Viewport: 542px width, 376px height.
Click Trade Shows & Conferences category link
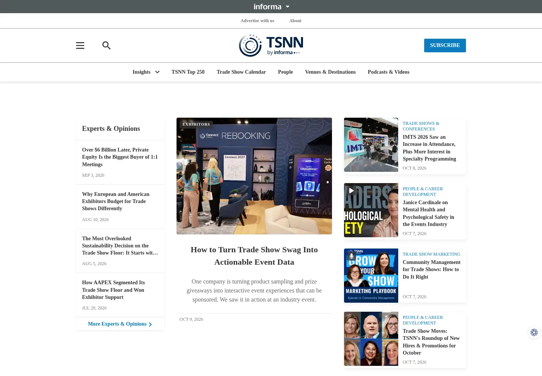tap(421, 126)
